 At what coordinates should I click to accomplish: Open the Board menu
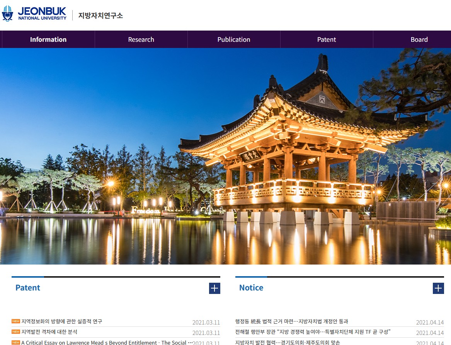(x=419, y=39)
